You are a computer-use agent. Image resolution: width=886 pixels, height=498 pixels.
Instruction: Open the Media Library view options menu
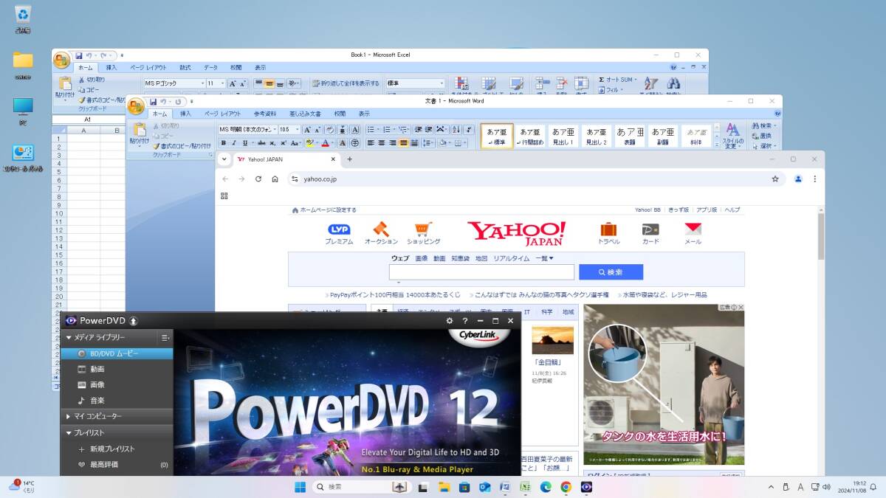tap(165, 337)
